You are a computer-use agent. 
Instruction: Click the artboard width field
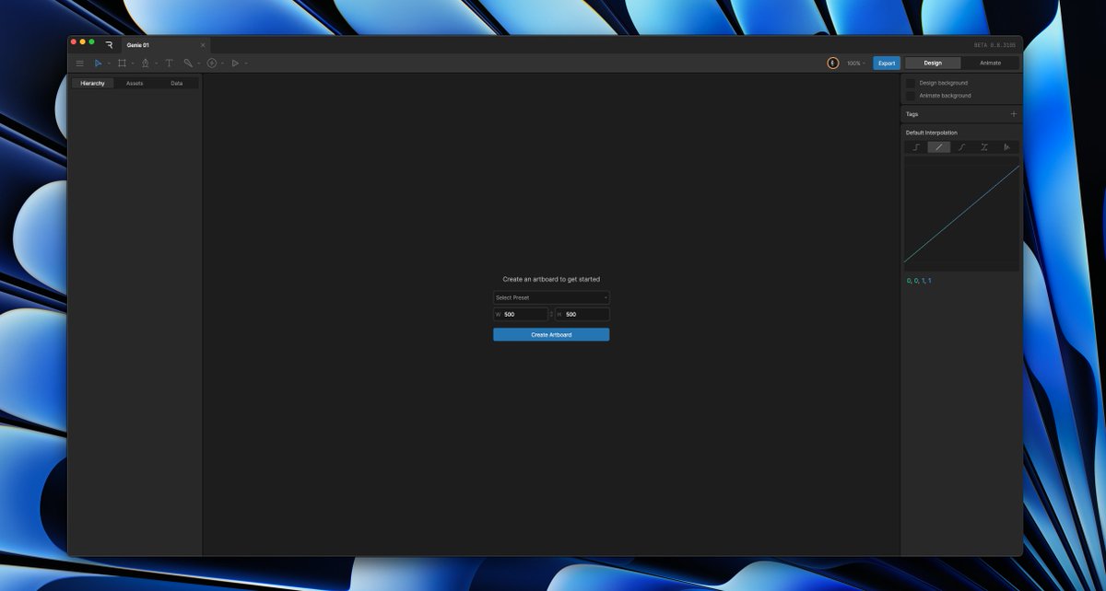[521, 314]
